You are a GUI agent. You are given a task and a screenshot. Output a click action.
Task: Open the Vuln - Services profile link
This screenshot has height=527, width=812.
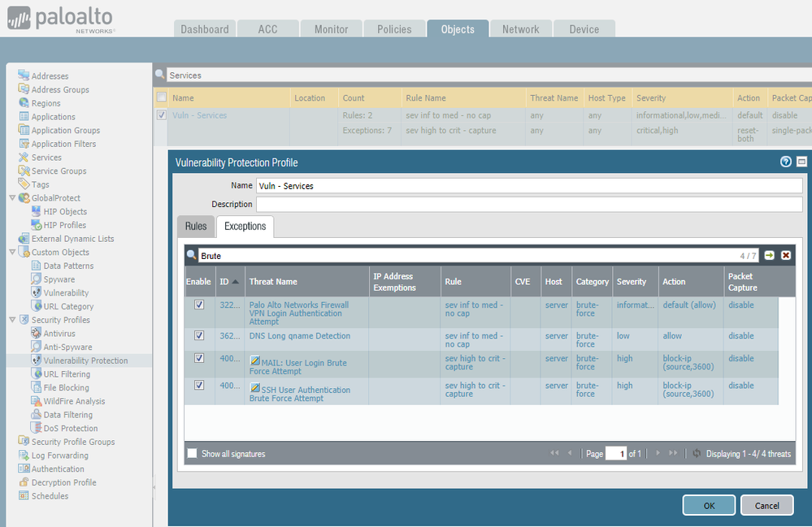coord(199,114)
